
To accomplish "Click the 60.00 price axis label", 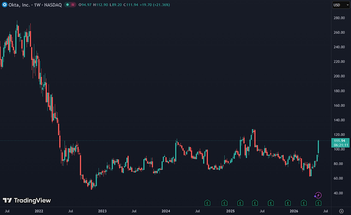I will point(338,179).
